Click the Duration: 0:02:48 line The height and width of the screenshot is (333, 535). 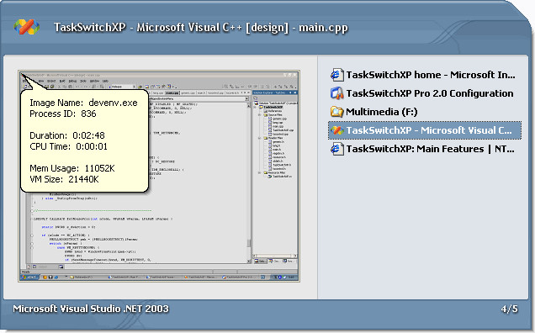coord(67,135)
